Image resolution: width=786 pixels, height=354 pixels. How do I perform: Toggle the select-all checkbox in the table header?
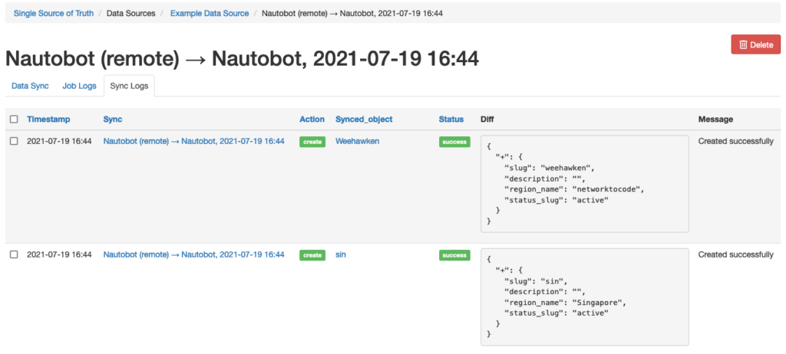[x=14, y=120]
